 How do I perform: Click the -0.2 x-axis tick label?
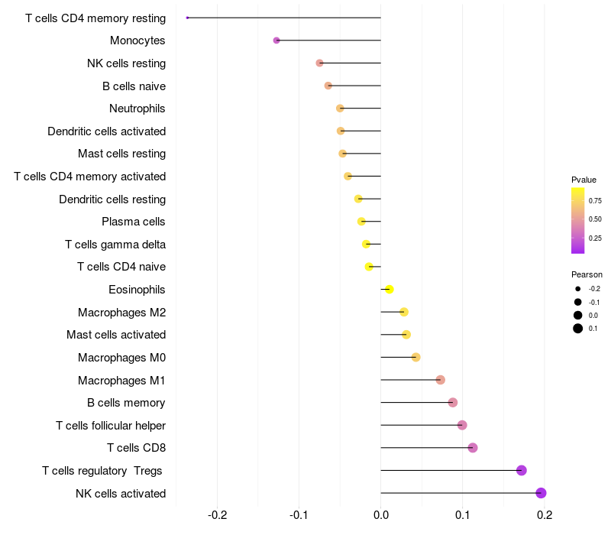pos(218,515)
